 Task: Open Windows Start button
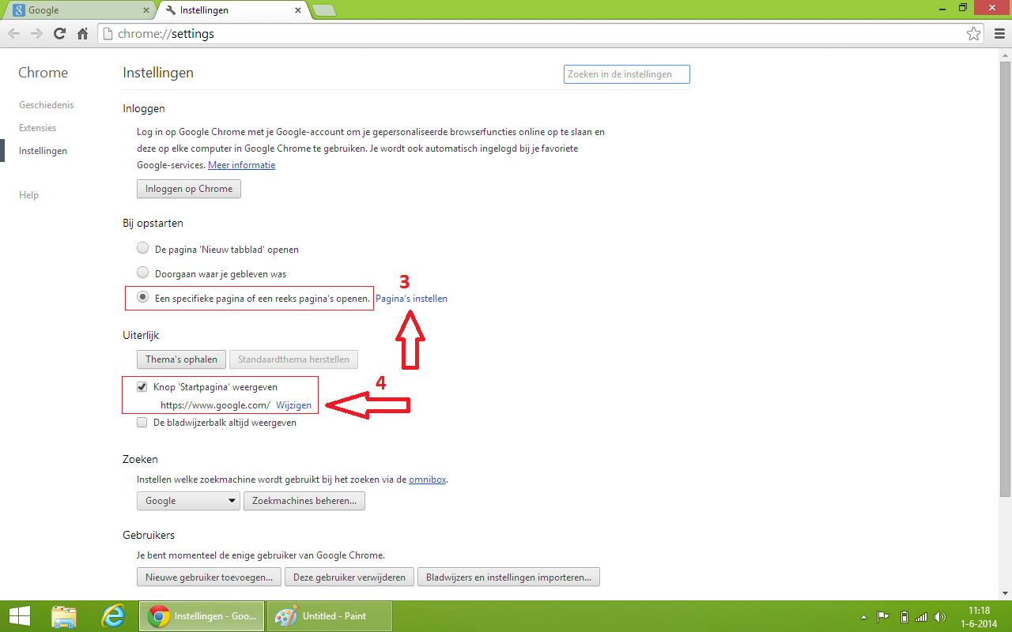click(x=20, y=616)
